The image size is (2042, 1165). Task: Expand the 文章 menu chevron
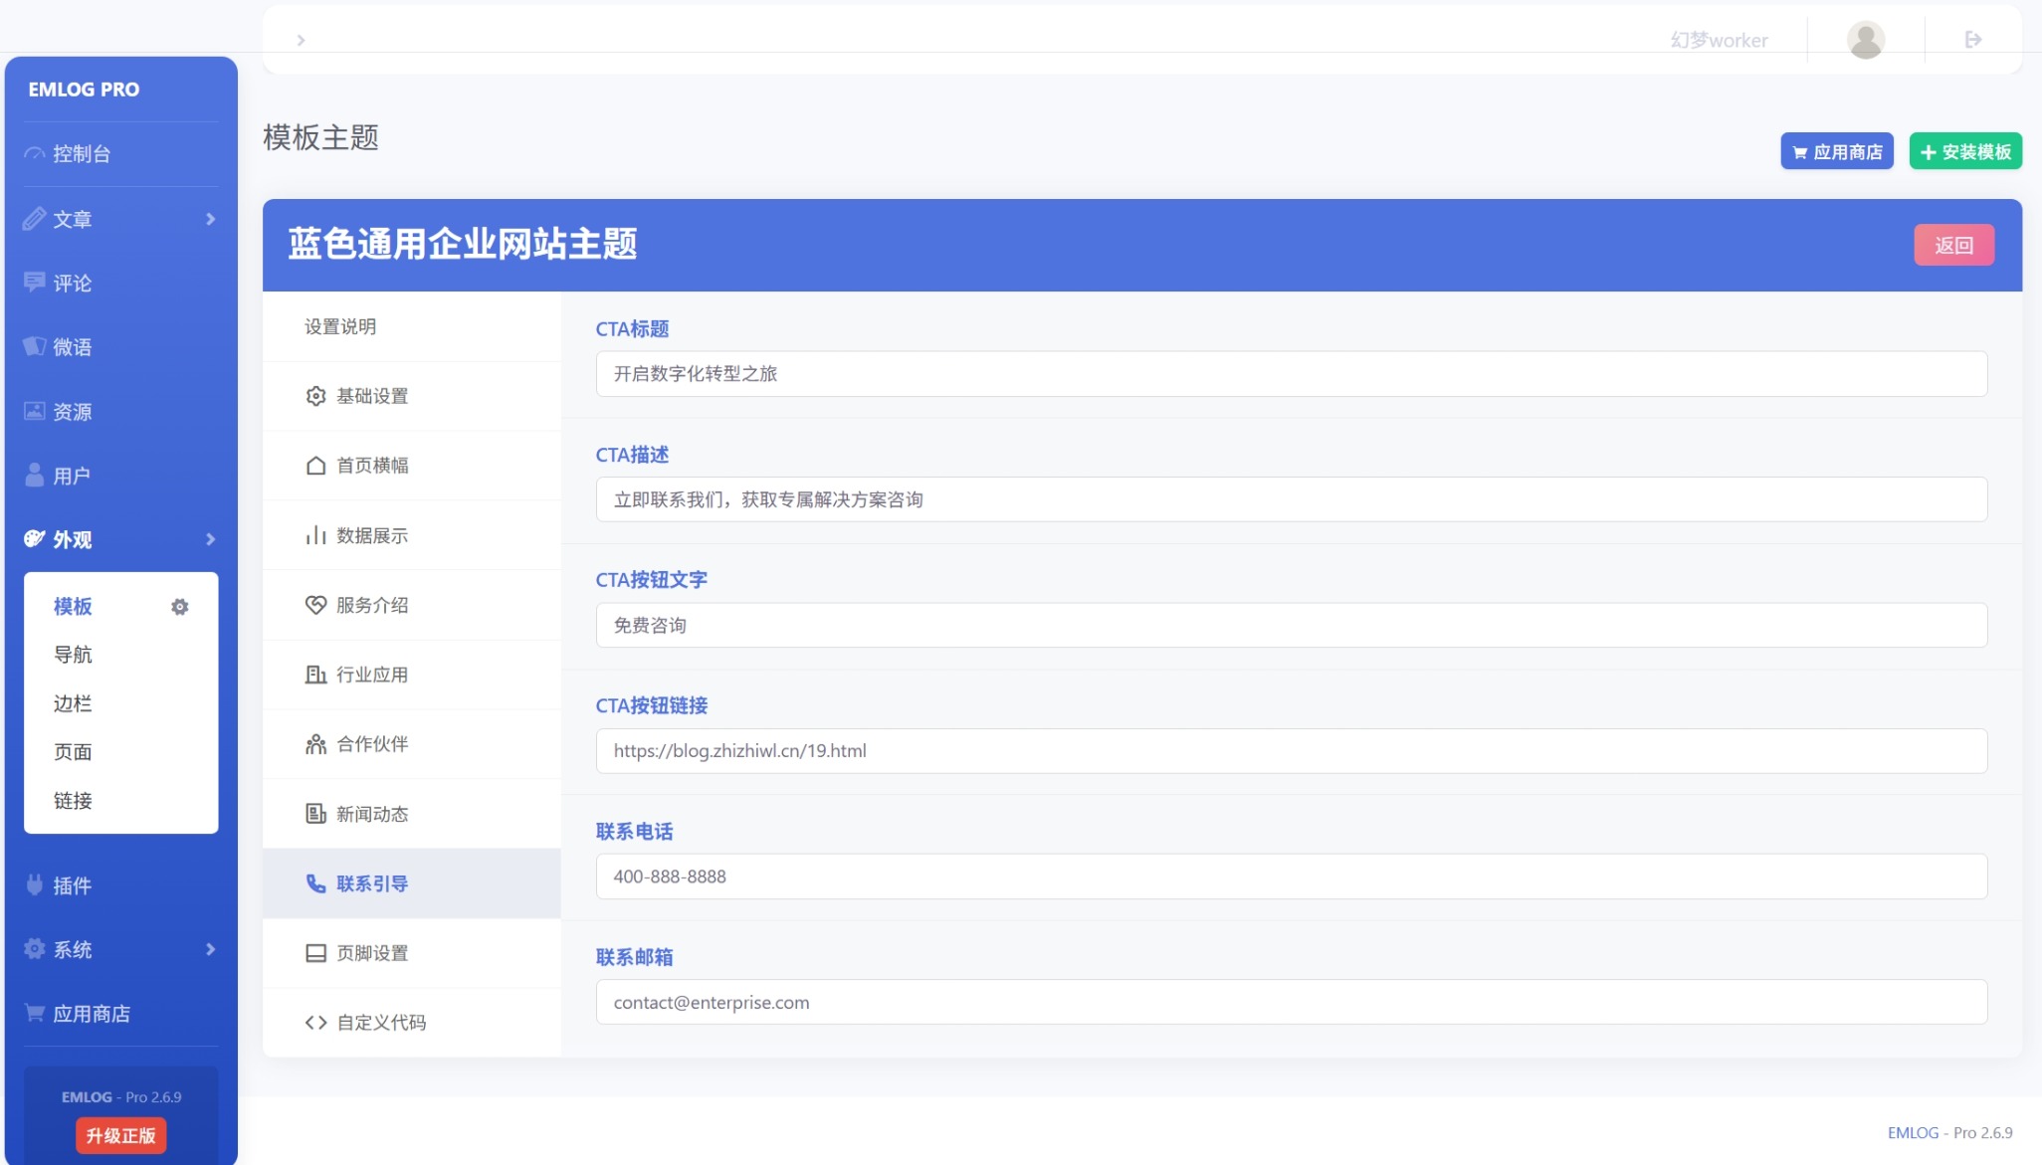(x=210, y=219)
